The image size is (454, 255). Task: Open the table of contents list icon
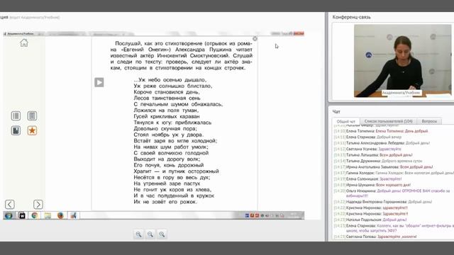point(16,116)
